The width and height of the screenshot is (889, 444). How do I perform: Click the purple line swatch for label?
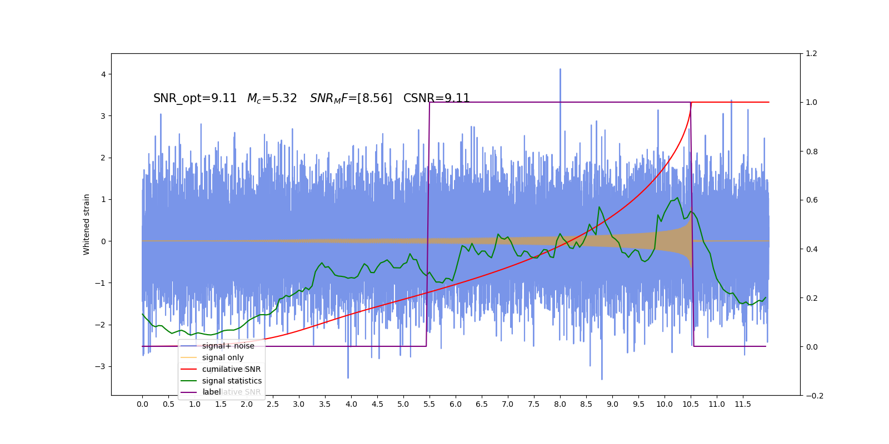[189, 392]
